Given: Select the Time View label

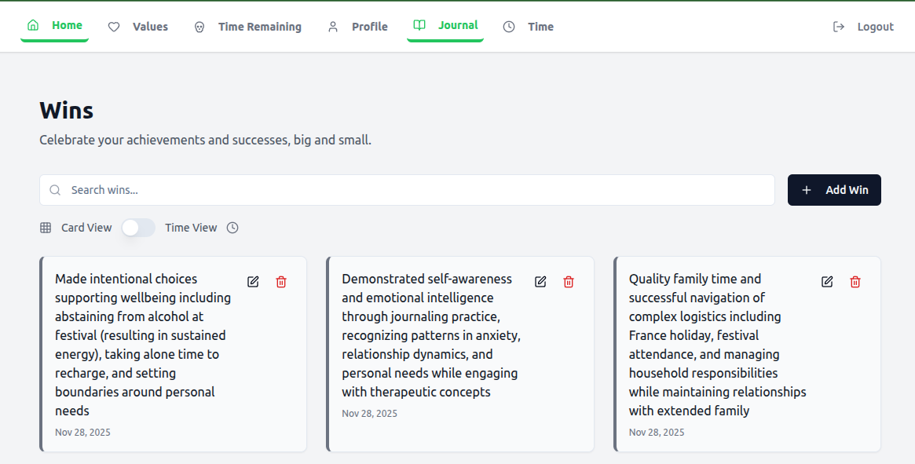Looking at the screenshot, I should 191,228.
